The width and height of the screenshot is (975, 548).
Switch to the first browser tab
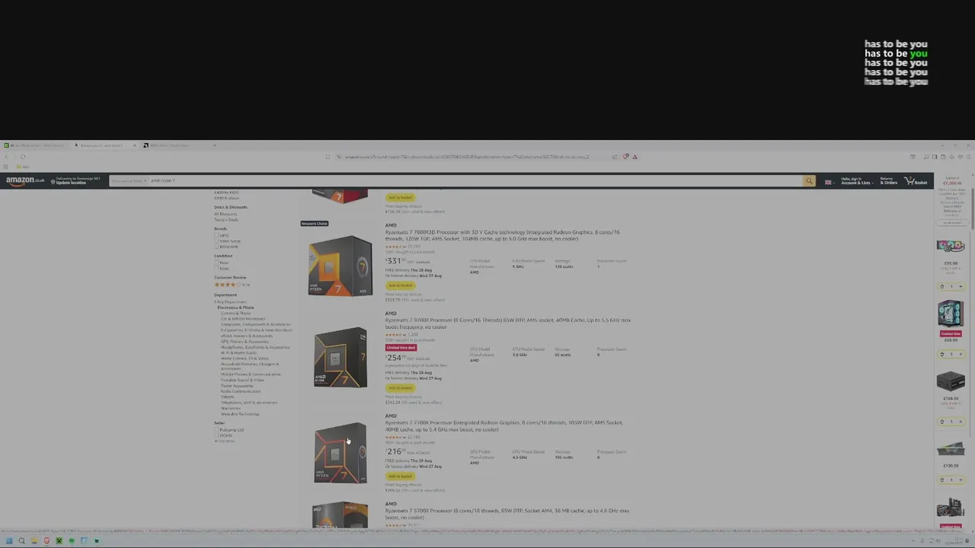[x=37, y=145]
